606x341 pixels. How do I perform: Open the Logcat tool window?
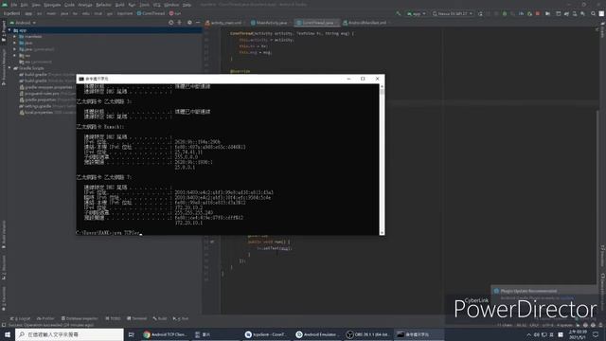click(20, 318)
